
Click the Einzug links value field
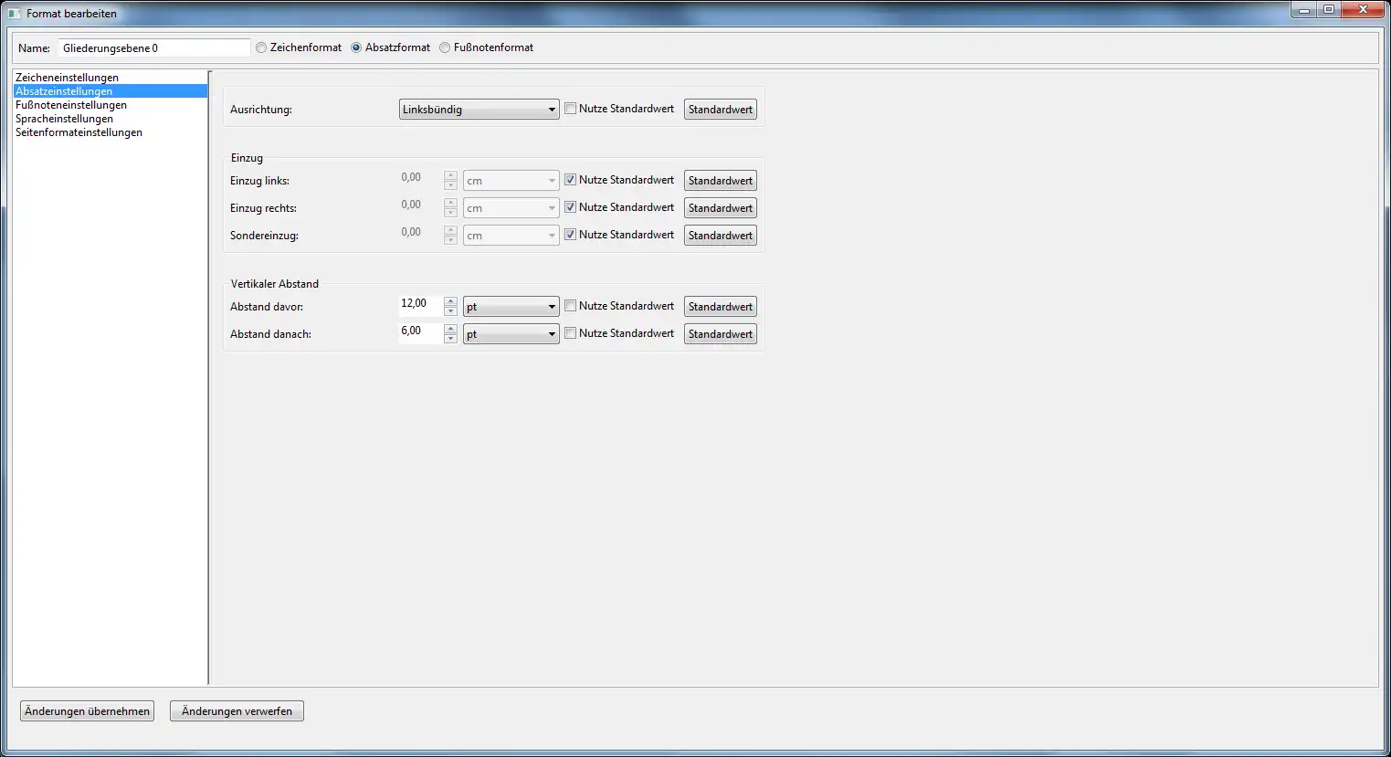pyautogui.click(x=421, y=179)
